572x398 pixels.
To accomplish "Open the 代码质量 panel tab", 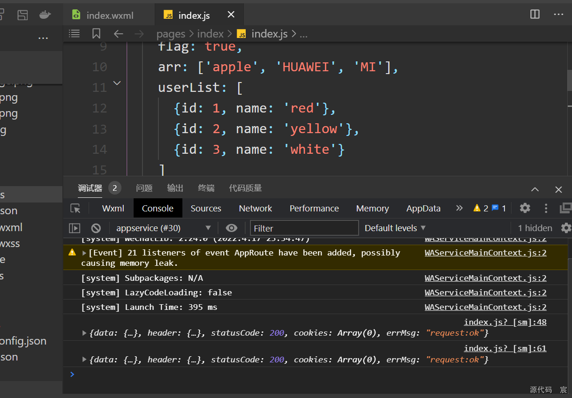I will (x=245, y=188).
